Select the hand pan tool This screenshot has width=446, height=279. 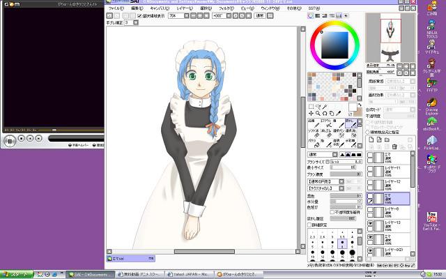pos(332,113)
